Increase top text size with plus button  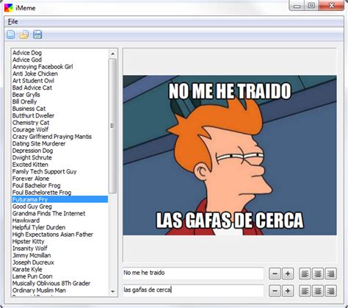[288, 273]
